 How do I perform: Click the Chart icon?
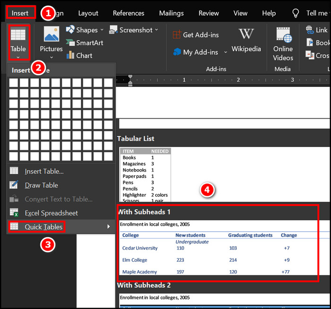pyautogui.click(x=70, y=55)
